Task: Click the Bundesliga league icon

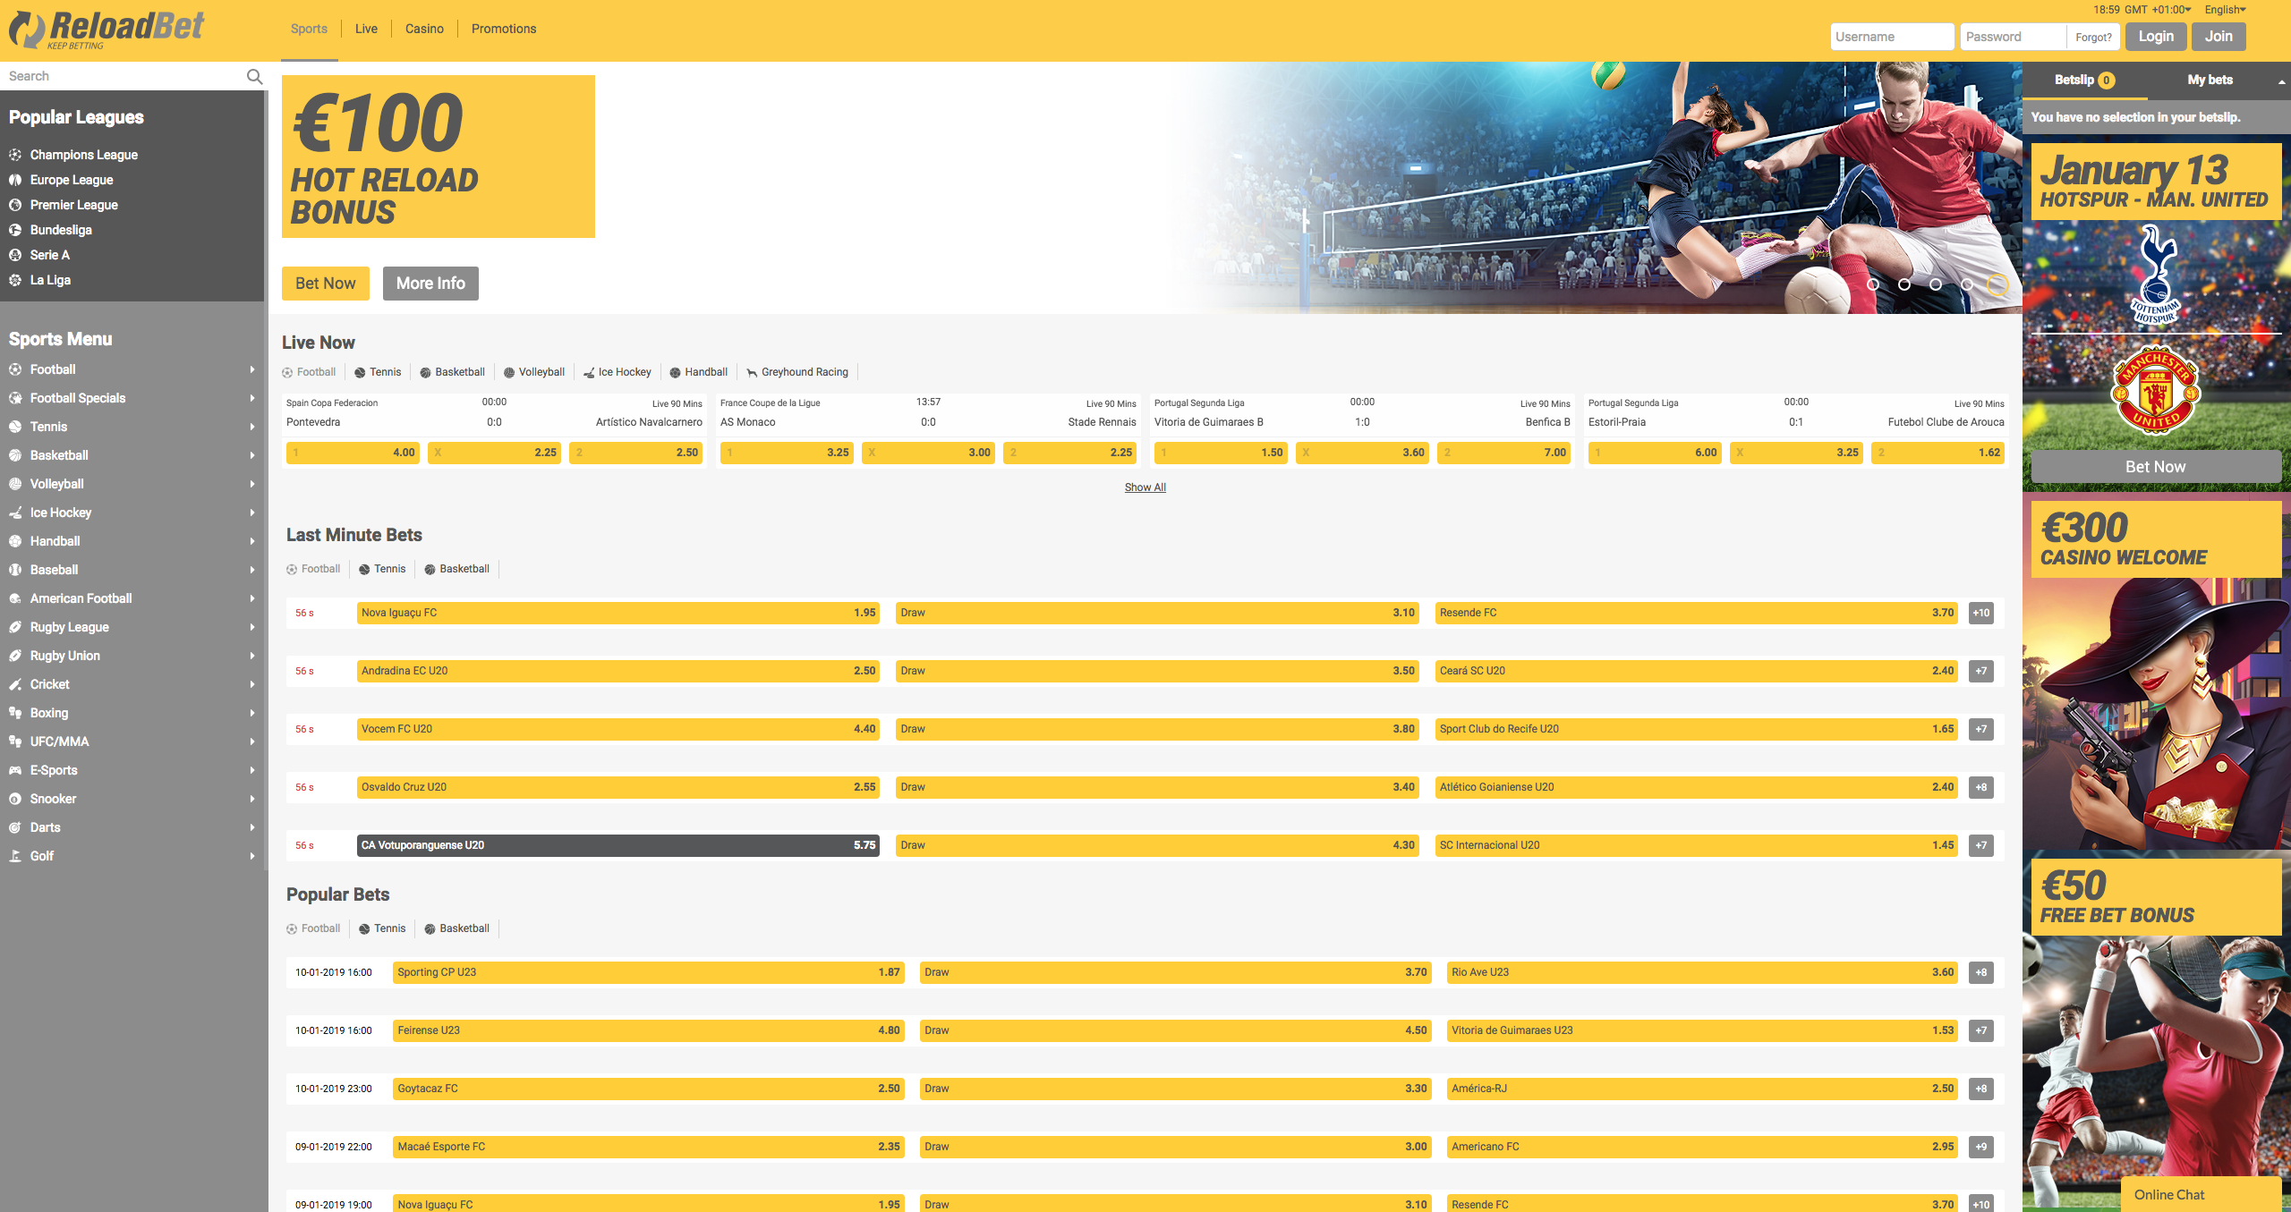Action: 15,230
